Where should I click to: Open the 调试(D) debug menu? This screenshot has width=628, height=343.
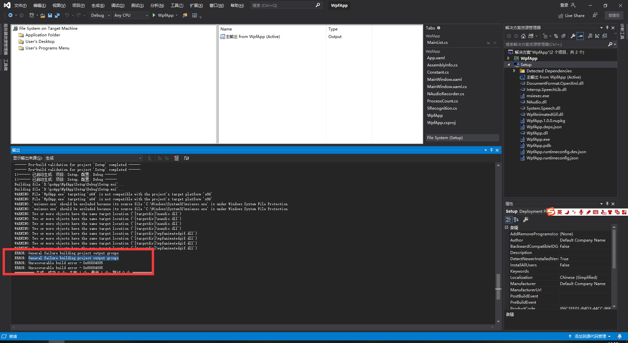[117, 5]
